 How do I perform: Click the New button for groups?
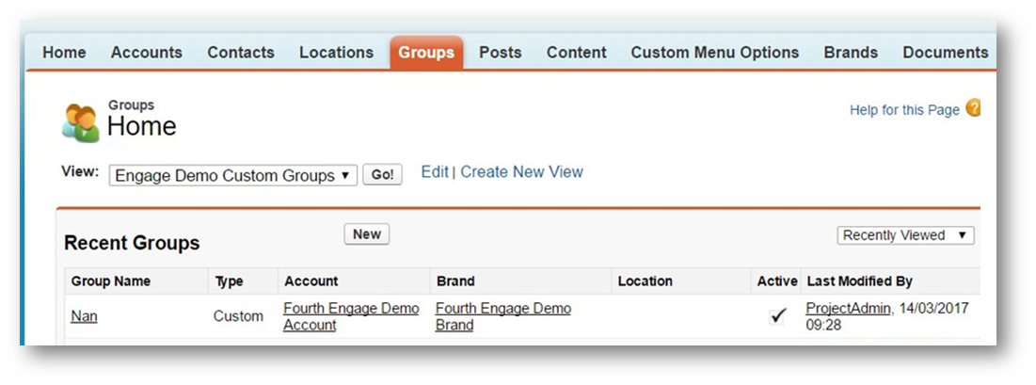(366, 234)
